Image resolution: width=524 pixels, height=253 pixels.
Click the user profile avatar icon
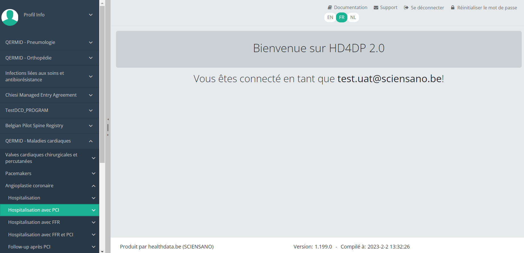10,17
